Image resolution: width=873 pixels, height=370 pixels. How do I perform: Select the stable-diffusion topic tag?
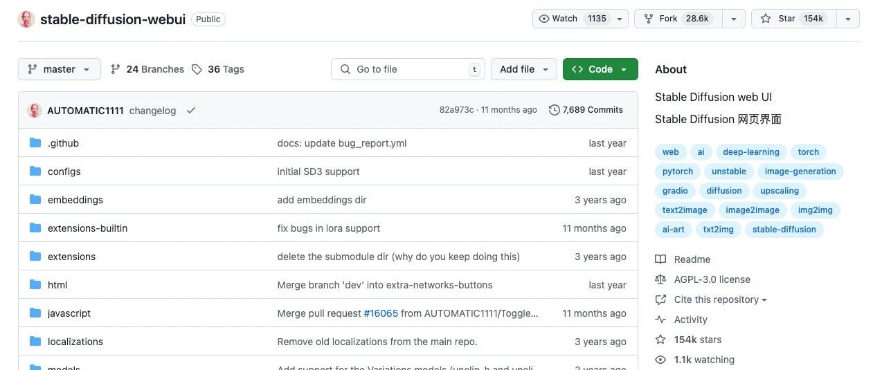point(784,230)
